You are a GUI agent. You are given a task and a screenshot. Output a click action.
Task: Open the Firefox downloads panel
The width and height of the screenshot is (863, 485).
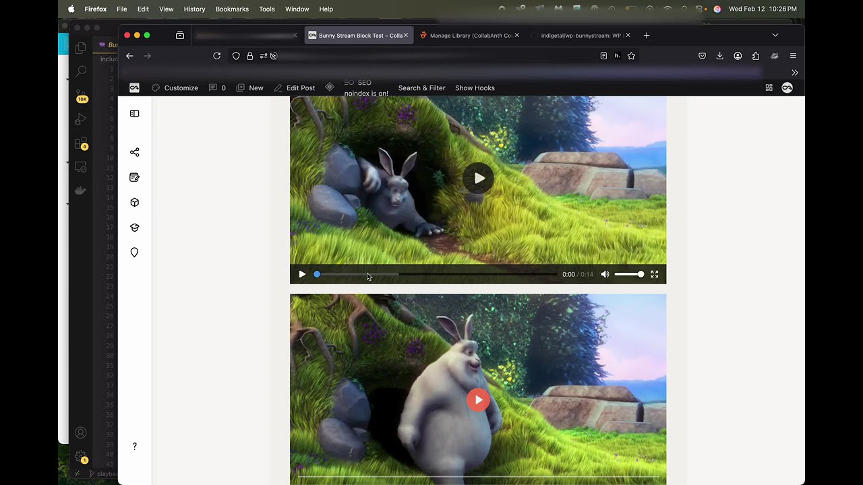point(720,56)
